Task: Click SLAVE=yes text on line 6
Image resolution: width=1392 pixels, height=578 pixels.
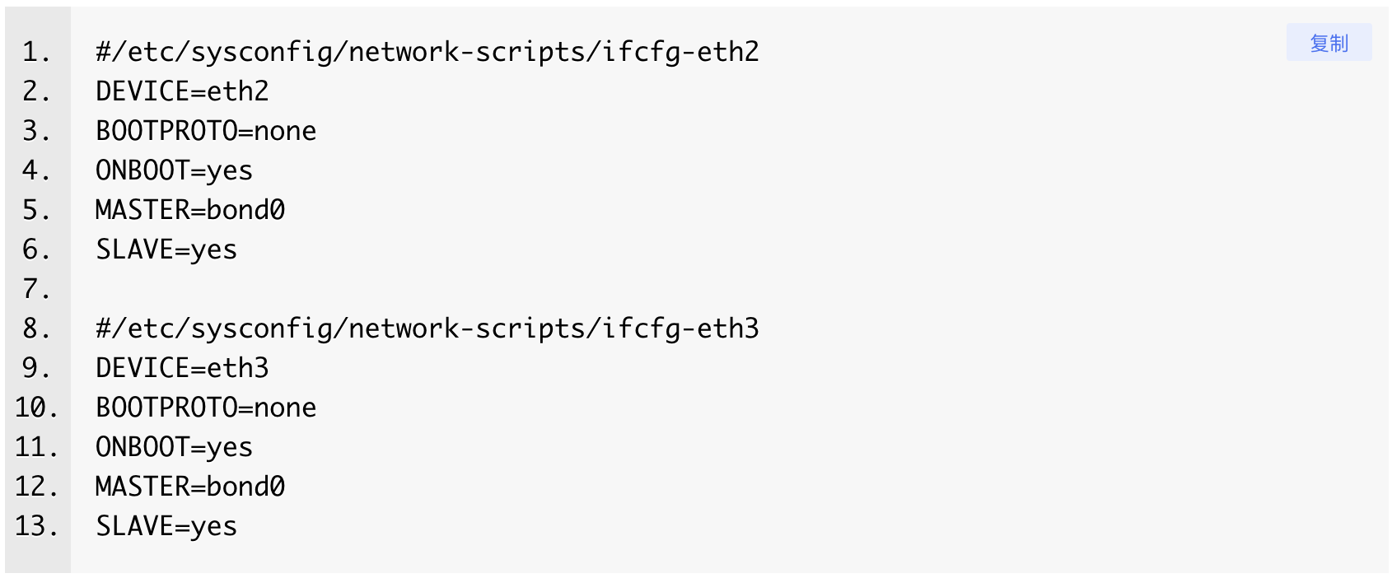Action: coord(166,249)
